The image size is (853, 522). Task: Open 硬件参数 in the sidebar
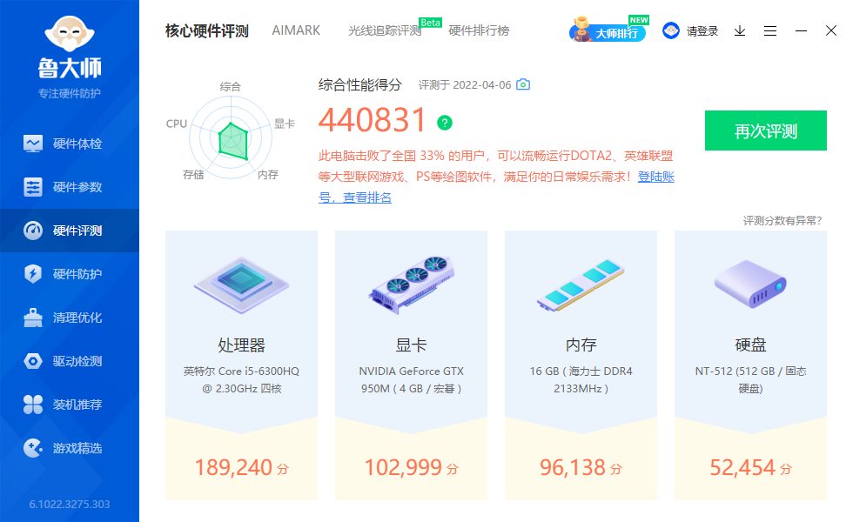coord(70,187)
